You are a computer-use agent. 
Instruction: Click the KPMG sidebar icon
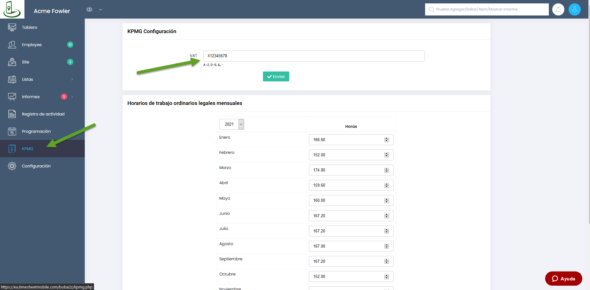click(x=12, y=149)
